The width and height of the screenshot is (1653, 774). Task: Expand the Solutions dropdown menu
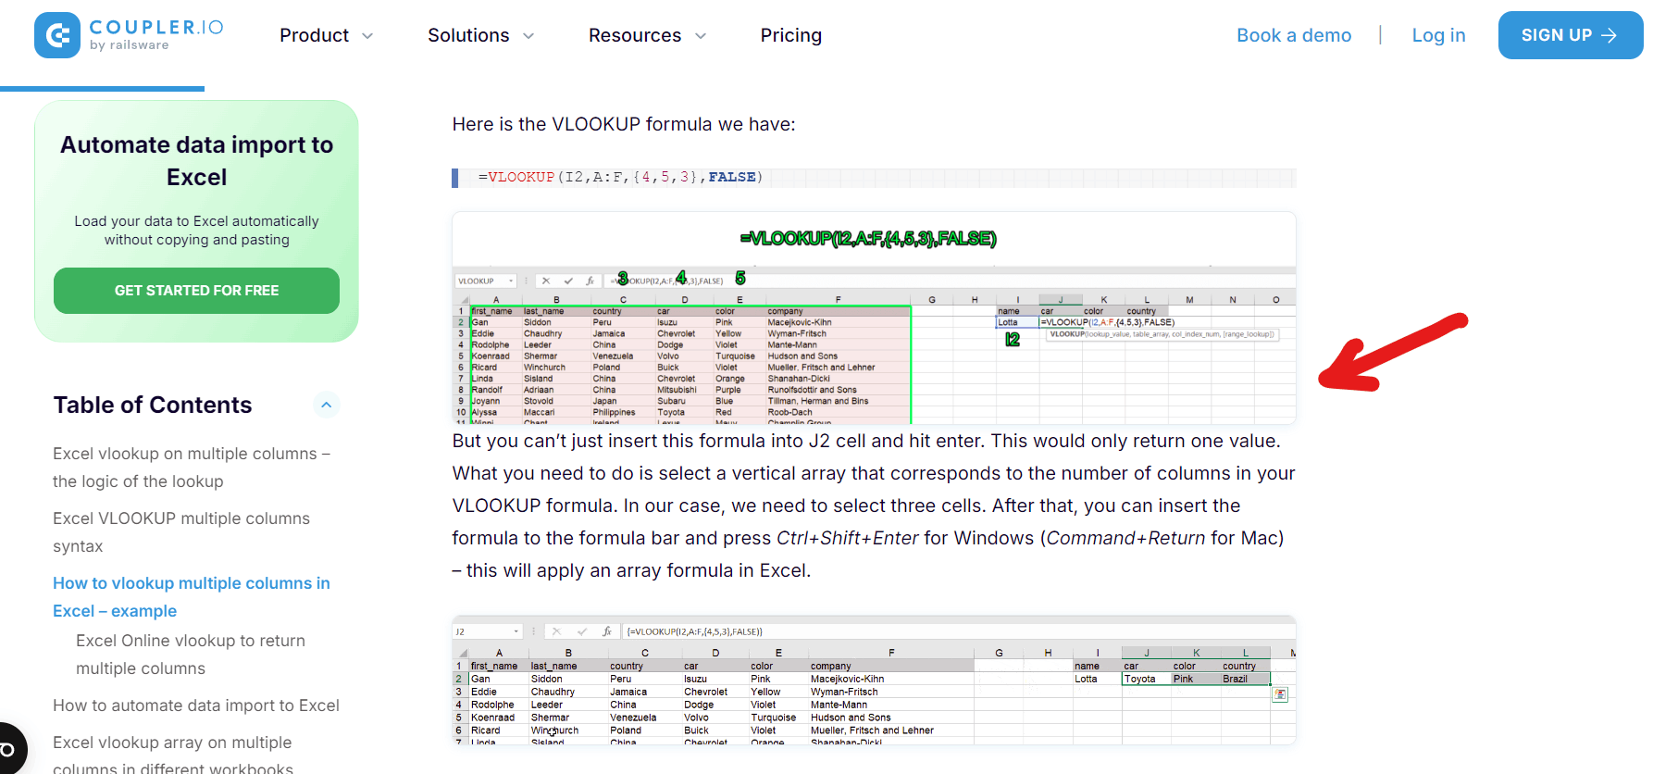coord(480,35)
